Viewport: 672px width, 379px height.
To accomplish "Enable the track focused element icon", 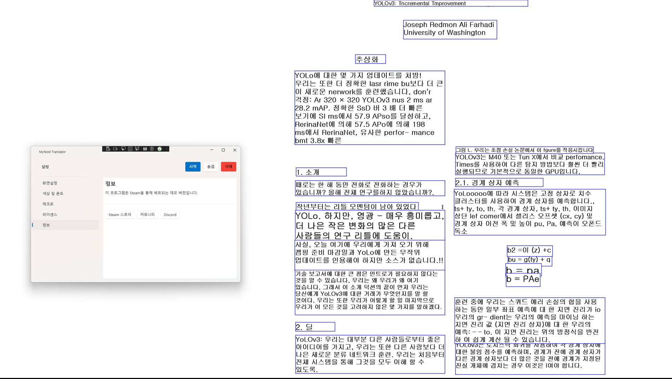I will pyautogui.click(x=137, y=149).
